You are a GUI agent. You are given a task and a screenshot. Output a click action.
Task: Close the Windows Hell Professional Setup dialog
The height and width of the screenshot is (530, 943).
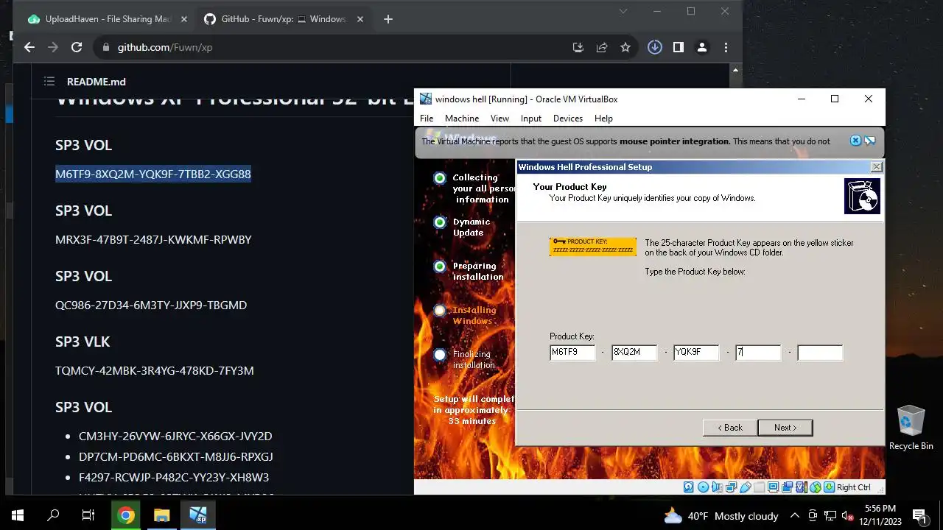(876, 167)
